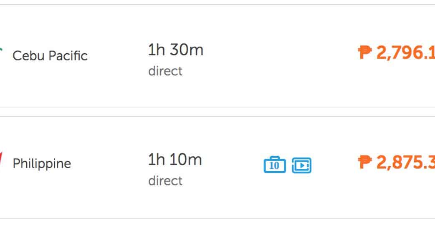Click the play symbol in the entertainment icon
This screenshot has width=435, height=225.
point(301,166)
